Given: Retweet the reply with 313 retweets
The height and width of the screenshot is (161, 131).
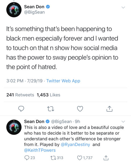Looking at the screenshot, I should tap(57, 158).
